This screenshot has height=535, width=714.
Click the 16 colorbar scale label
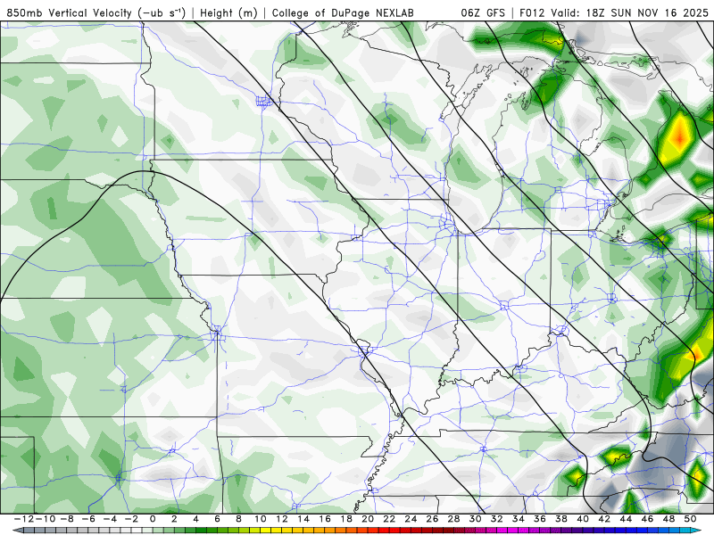click(x=325, y=519)
